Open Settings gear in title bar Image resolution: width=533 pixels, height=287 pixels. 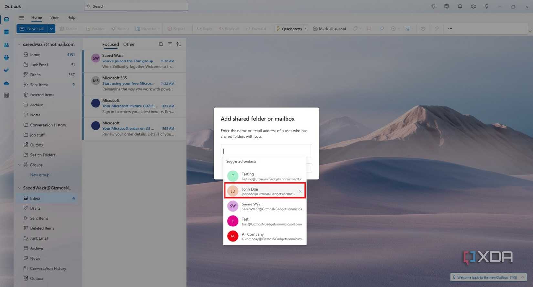click(x=473, y=6)
